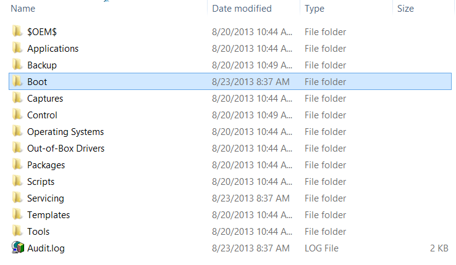The width and height of the screenshot is (456, 265).
Task: Click Audit.log's 2 KB size value
Action: [x=440, y=248]
